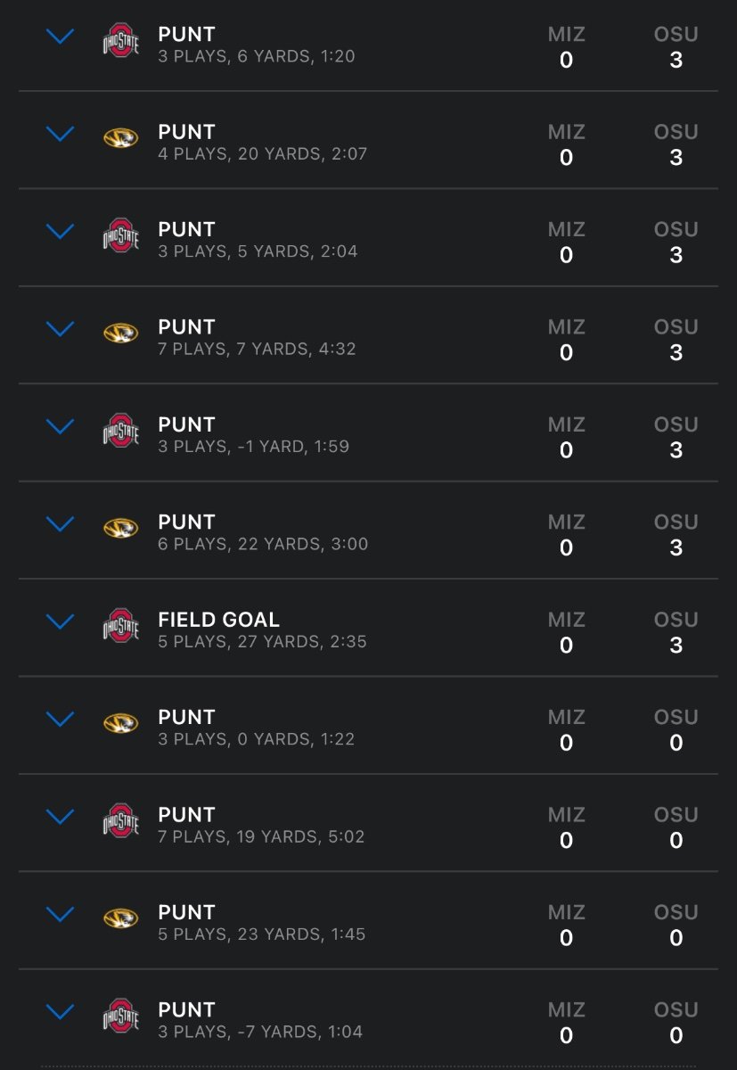737x1070 pixels.
Task: Click Missouri tiger logo on the 2:07 drive
Action: coord(121,139)
